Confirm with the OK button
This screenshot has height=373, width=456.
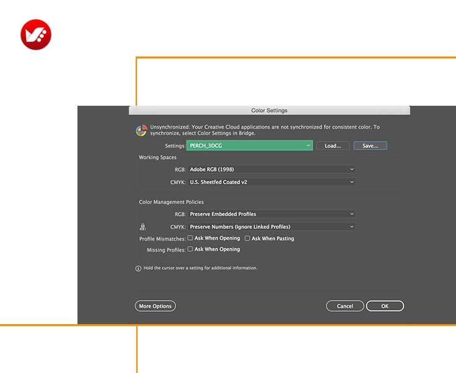point(385,306)
